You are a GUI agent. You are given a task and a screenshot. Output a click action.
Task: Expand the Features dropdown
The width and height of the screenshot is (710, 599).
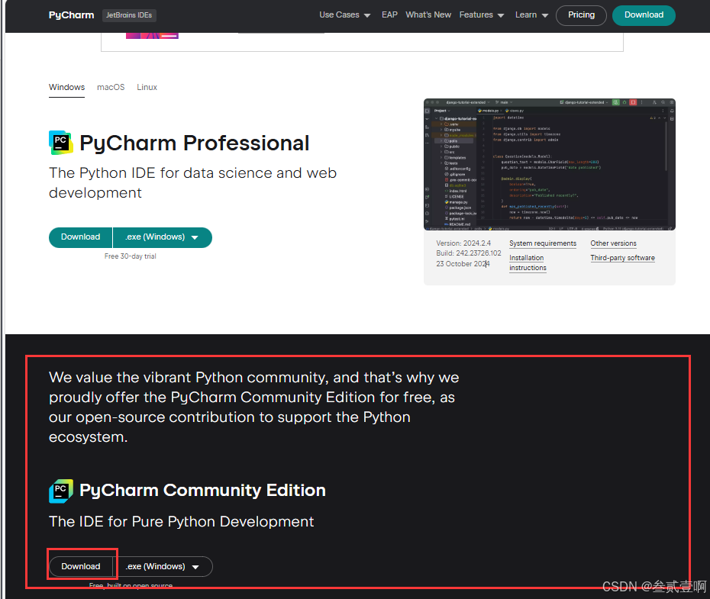481,15
